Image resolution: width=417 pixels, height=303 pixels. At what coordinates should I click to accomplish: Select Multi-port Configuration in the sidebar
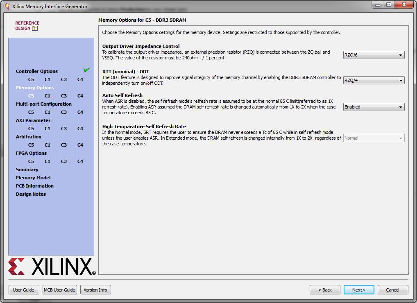point(43,104)
